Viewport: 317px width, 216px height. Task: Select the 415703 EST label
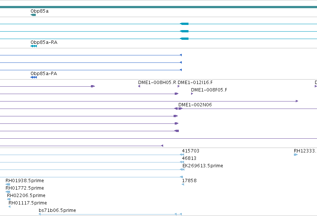click(191, 151)
